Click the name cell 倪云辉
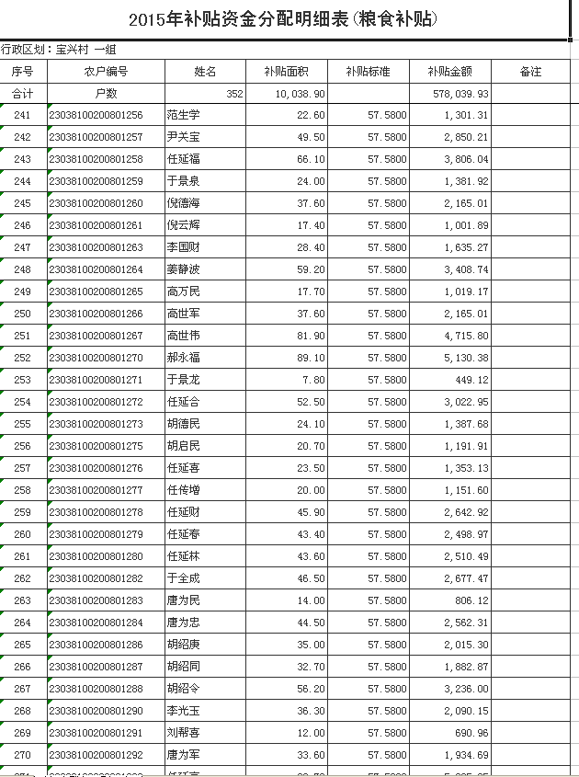The height and width of the screenshot is (777, 579). point(205,225)
